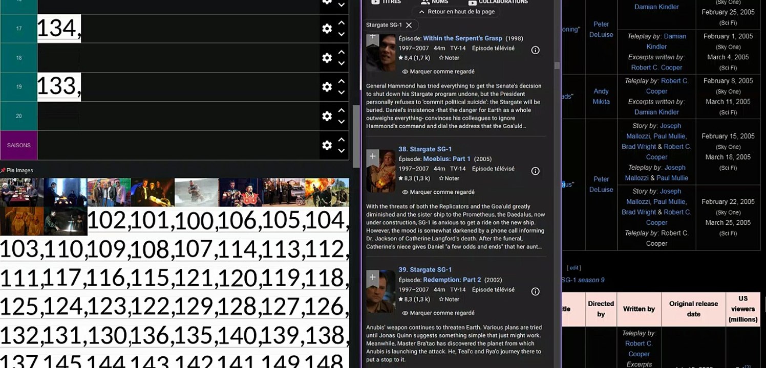Move tier row 20 up with its arrow
766x368 pixels.
click(341, 110)
